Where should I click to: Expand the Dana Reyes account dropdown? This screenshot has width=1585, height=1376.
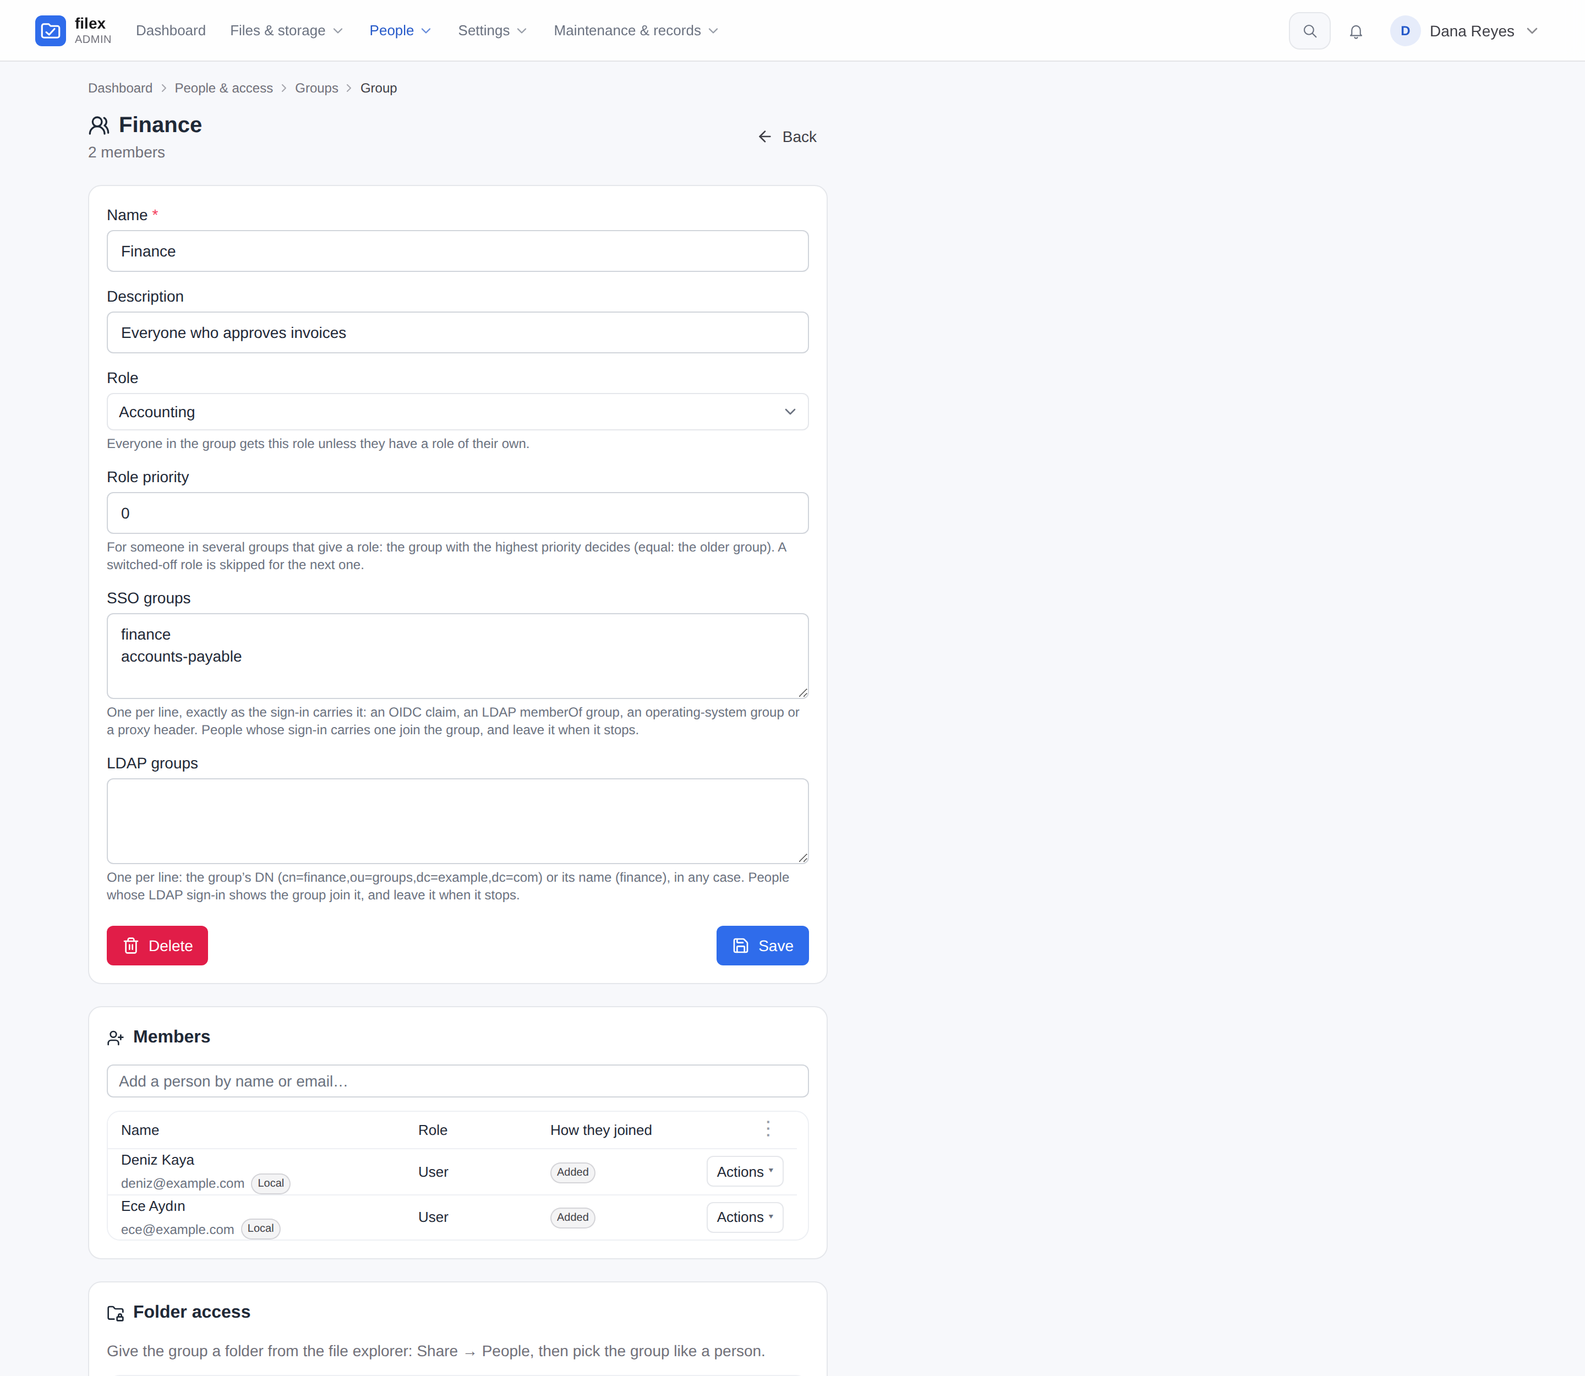coord(1464,31)
